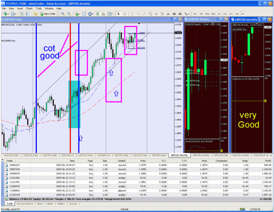This screenshot has width=274, height=212.
Task: Open the profiles toolbar button
Action: pyautogui.click(x=12, y=14)
